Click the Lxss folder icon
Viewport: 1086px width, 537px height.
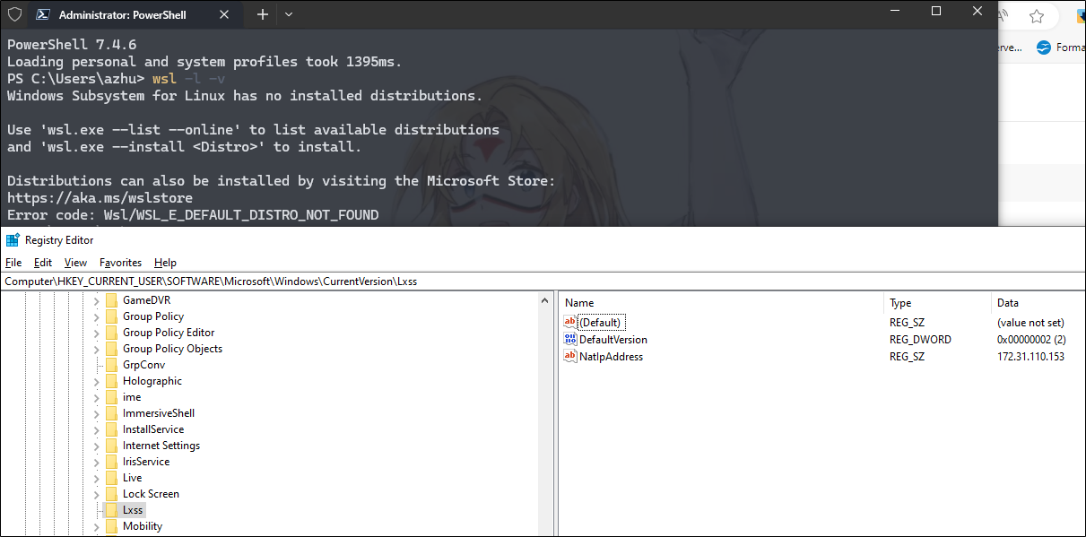(x=111, y=510)
